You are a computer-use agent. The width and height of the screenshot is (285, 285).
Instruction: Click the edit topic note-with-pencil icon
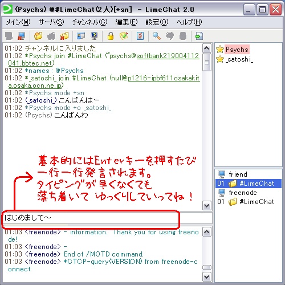[124, 36]
